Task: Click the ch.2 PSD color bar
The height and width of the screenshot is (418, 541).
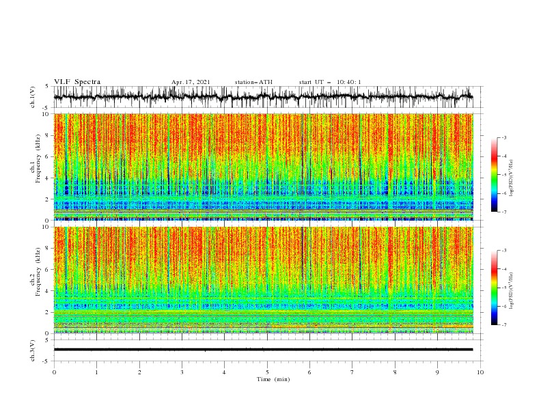Action: (494, 288)
